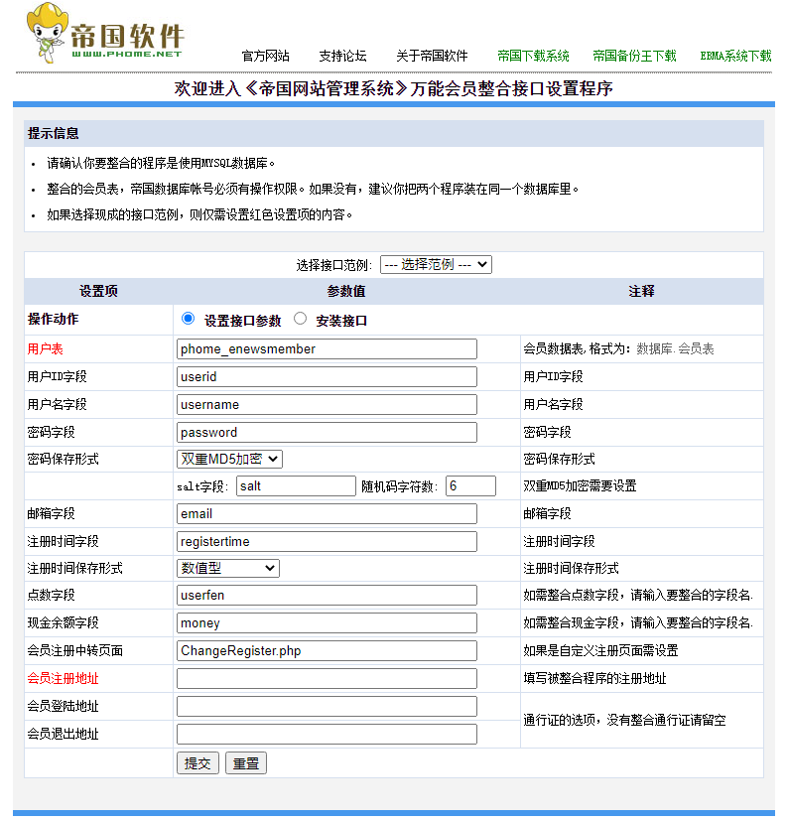The image size is (788, 821).
Task: Expand the 密码保存形式 dropdown (双重MD5加密)
Action: coord(229,460)
